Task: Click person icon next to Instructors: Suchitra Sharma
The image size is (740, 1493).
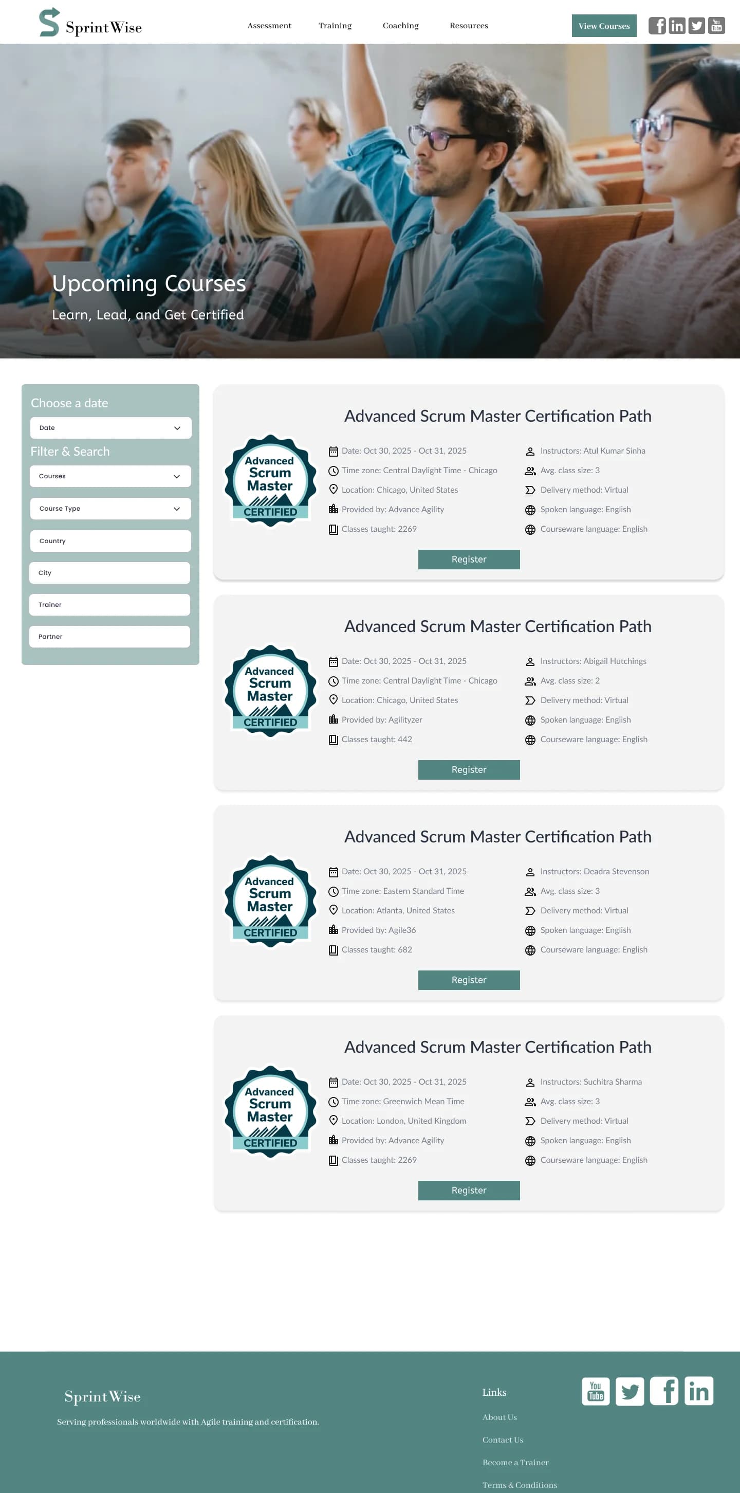Action: (x=530, y=1083)
